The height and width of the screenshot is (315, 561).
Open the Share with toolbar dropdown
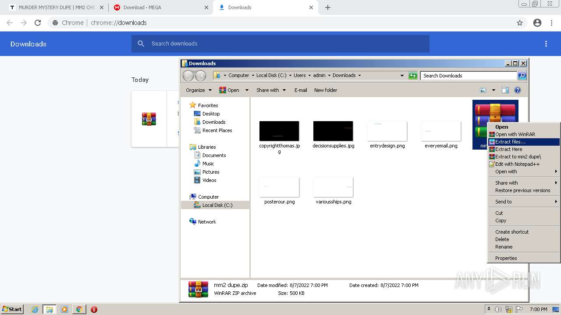tap(271, 90)
